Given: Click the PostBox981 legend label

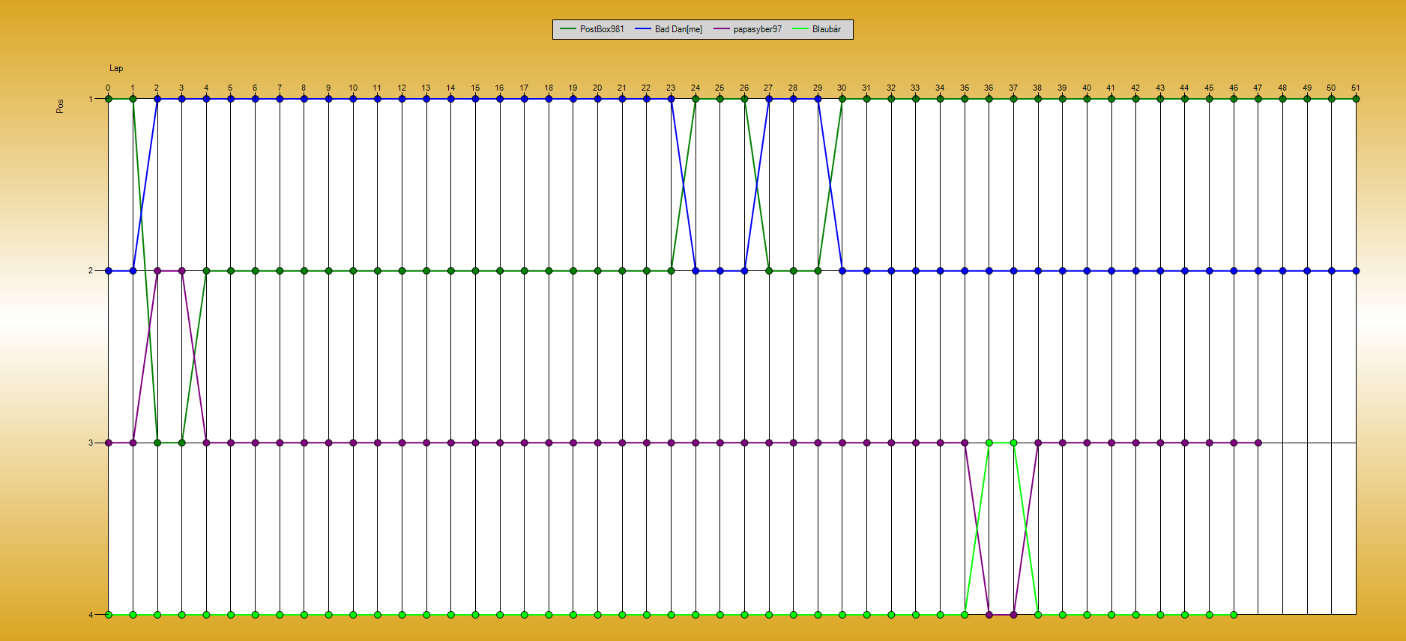Looking at the screenshot, I should pos(602,29).
